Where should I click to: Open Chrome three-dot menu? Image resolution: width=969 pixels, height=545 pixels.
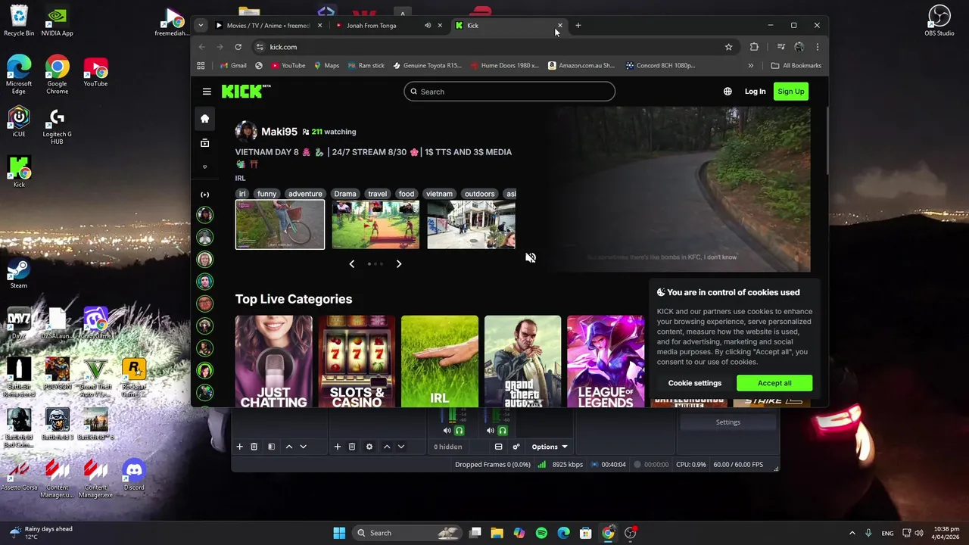point(817,47)
